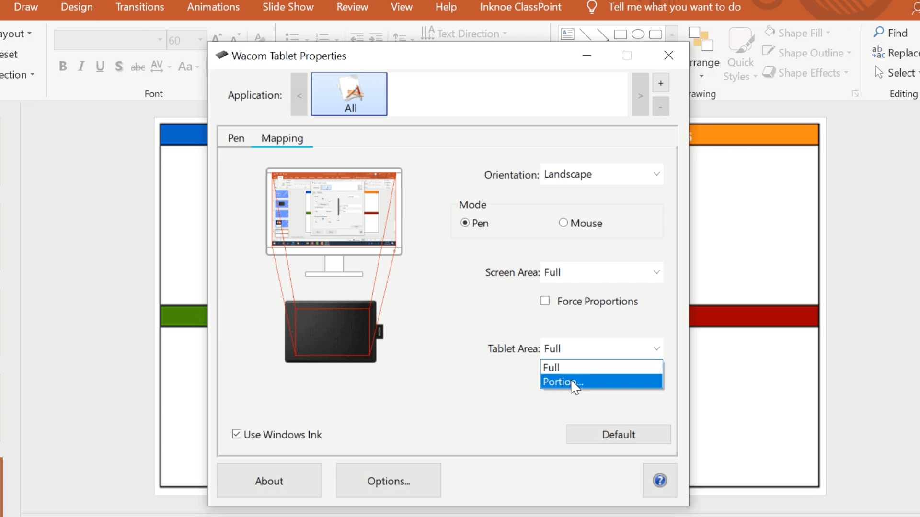Viewport: 920px width, 517px height.
Task: Open the Help ribbon tab
Action: coord(446,7)
